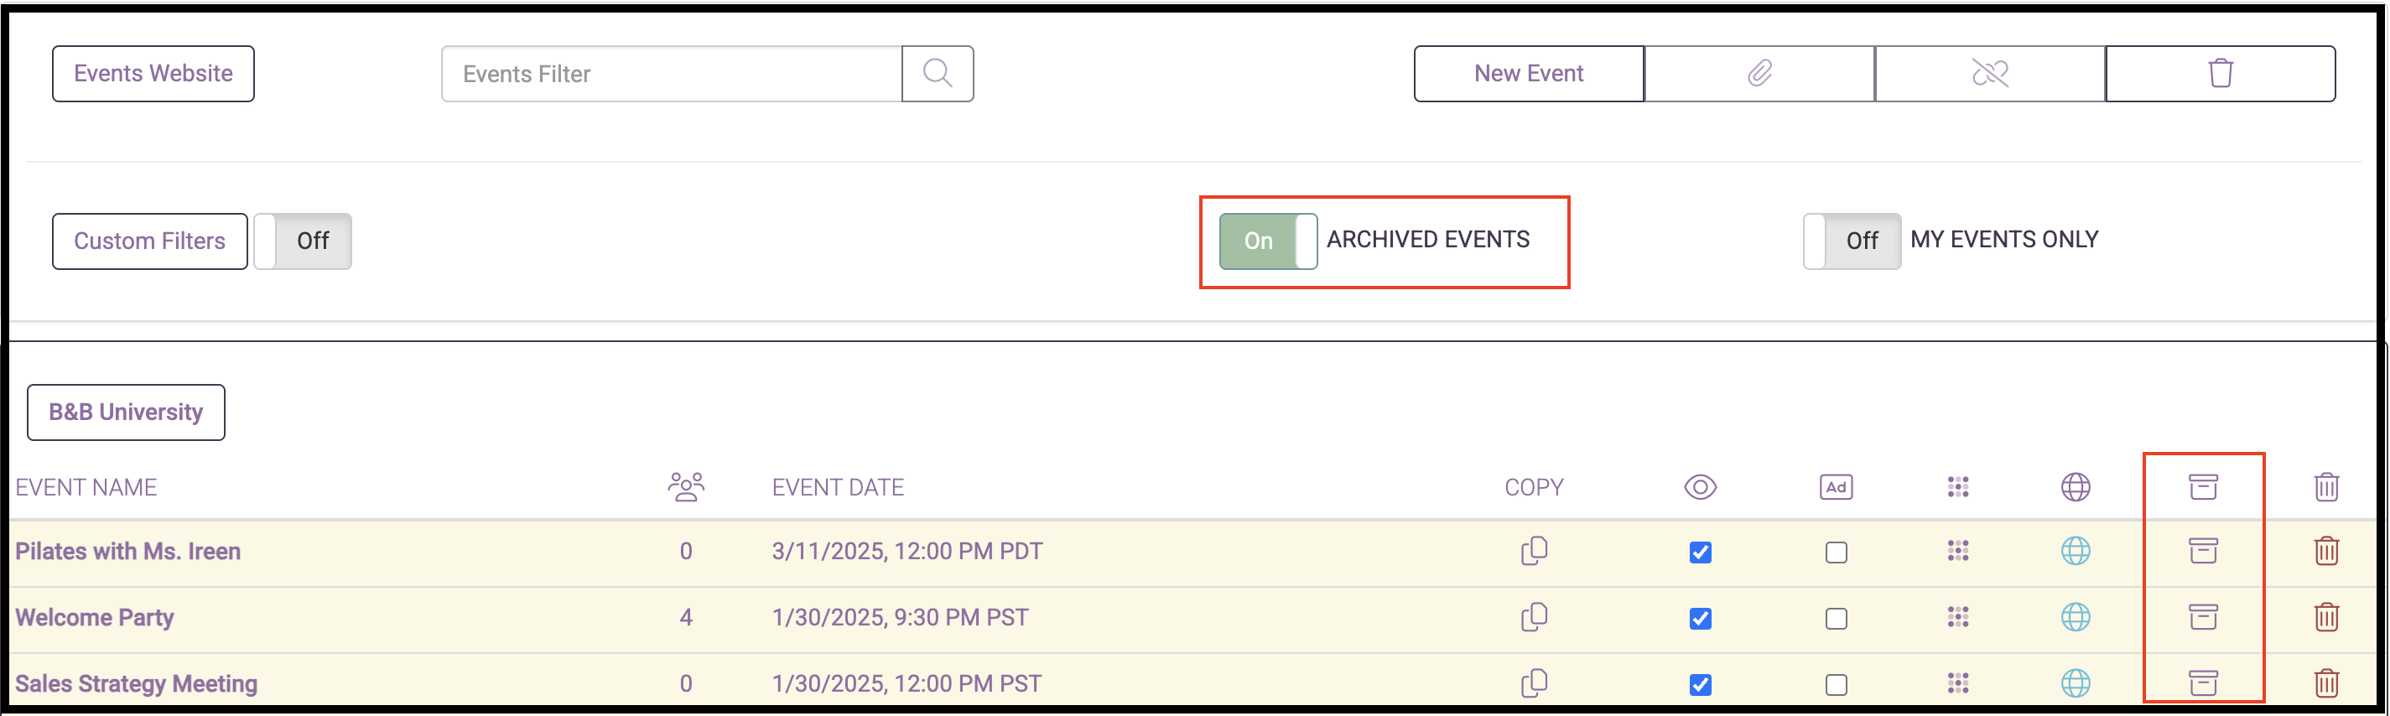
Task: Click the date 1/30/2025, 9:30 PM PST
Action: click(x=900, y=617)
